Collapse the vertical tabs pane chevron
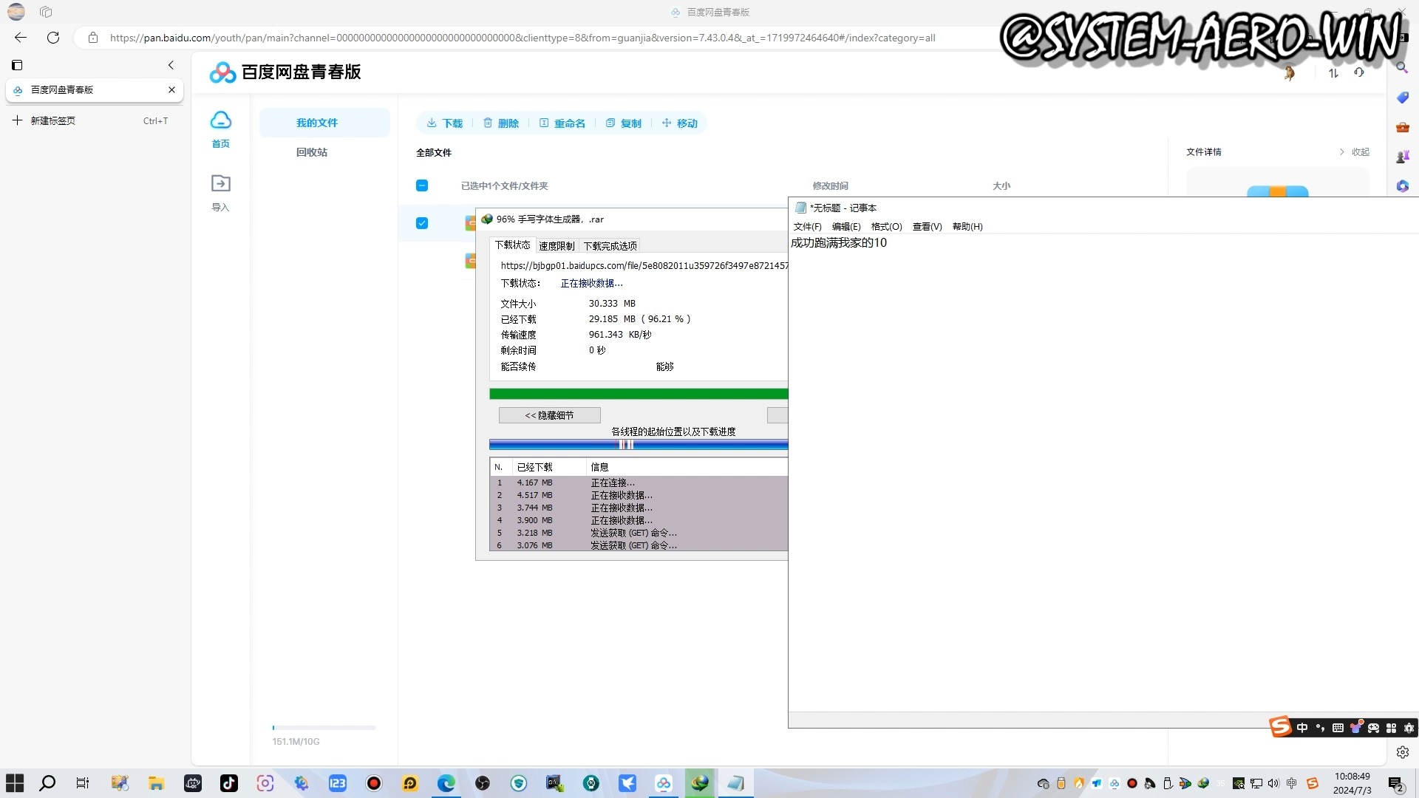 171,65
